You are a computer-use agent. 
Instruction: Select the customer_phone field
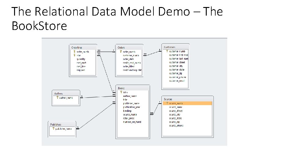point(178,77)
